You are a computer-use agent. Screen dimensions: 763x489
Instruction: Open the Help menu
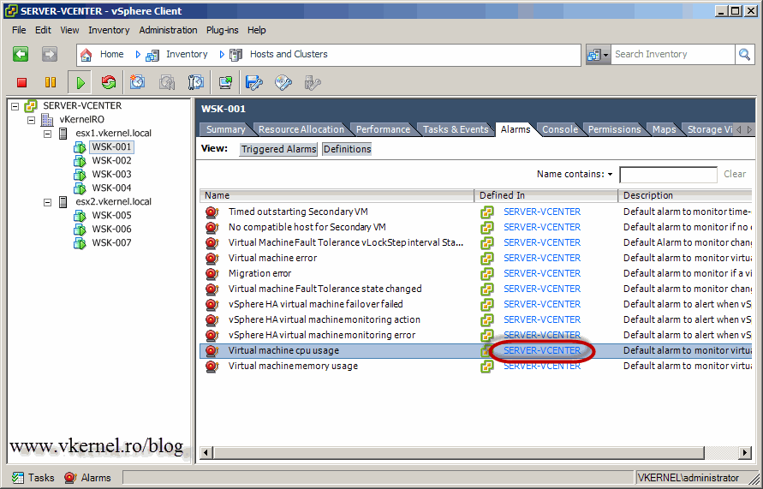[x=256, y=30]
